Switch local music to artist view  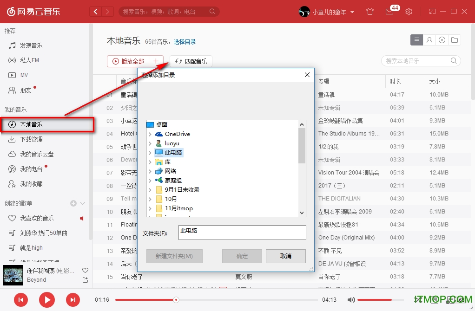pyautogui.click(x=429, y=40)
